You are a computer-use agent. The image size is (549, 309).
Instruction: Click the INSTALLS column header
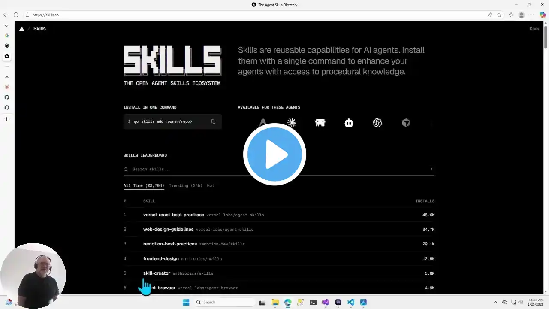tap(425, 201)
